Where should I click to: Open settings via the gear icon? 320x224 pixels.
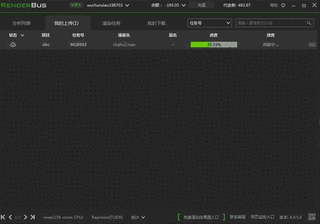coord(283,5)
